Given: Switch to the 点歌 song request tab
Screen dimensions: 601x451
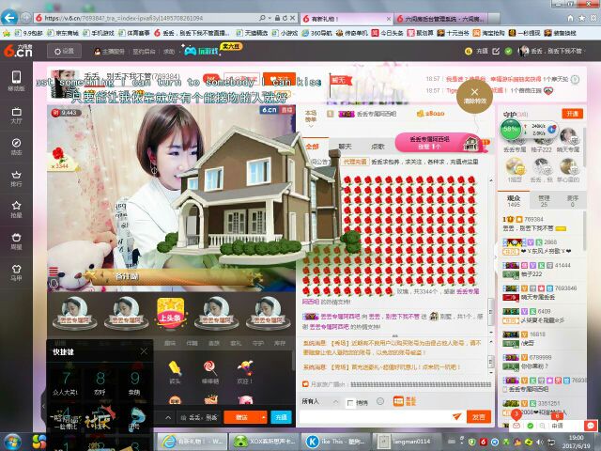Looking at the screenshot, I should 378,147.
